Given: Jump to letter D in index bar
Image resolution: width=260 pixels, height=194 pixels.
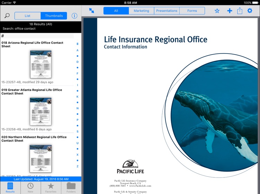Looking at the screenshot, I should [x=77, y=62].
